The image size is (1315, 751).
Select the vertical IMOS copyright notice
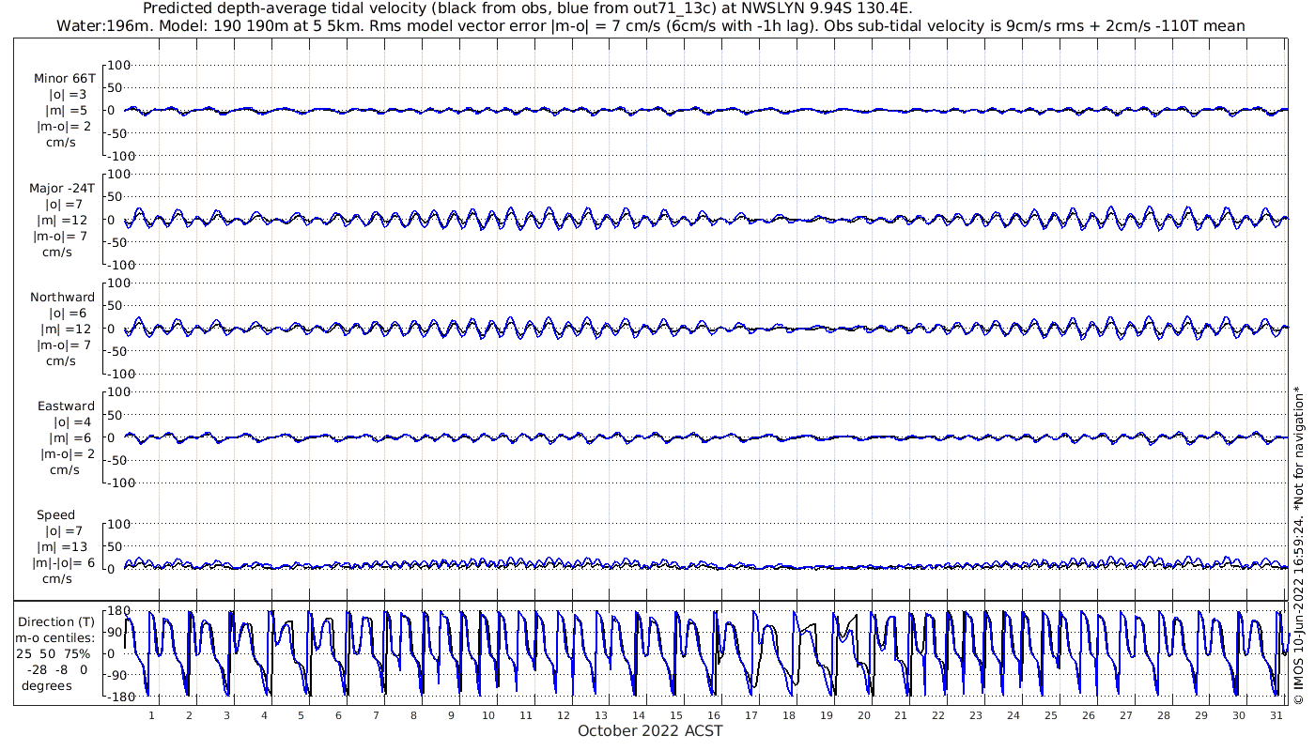coord(1299,544)
